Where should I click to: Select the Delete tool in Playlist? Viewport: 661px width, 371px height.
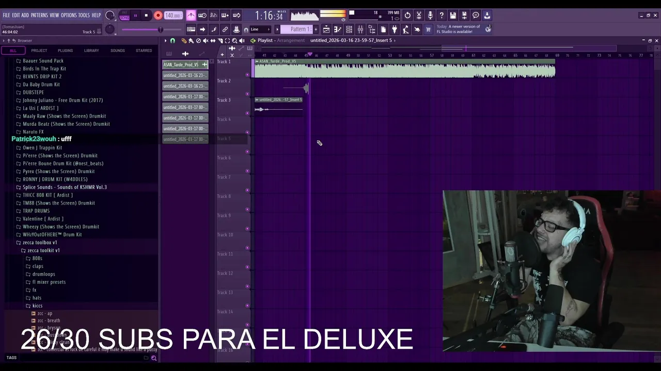click(198, 41)
